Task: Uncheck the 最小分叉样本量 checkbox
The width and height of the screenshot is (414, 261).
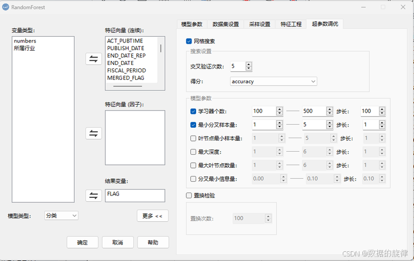Action: [193, 125]
